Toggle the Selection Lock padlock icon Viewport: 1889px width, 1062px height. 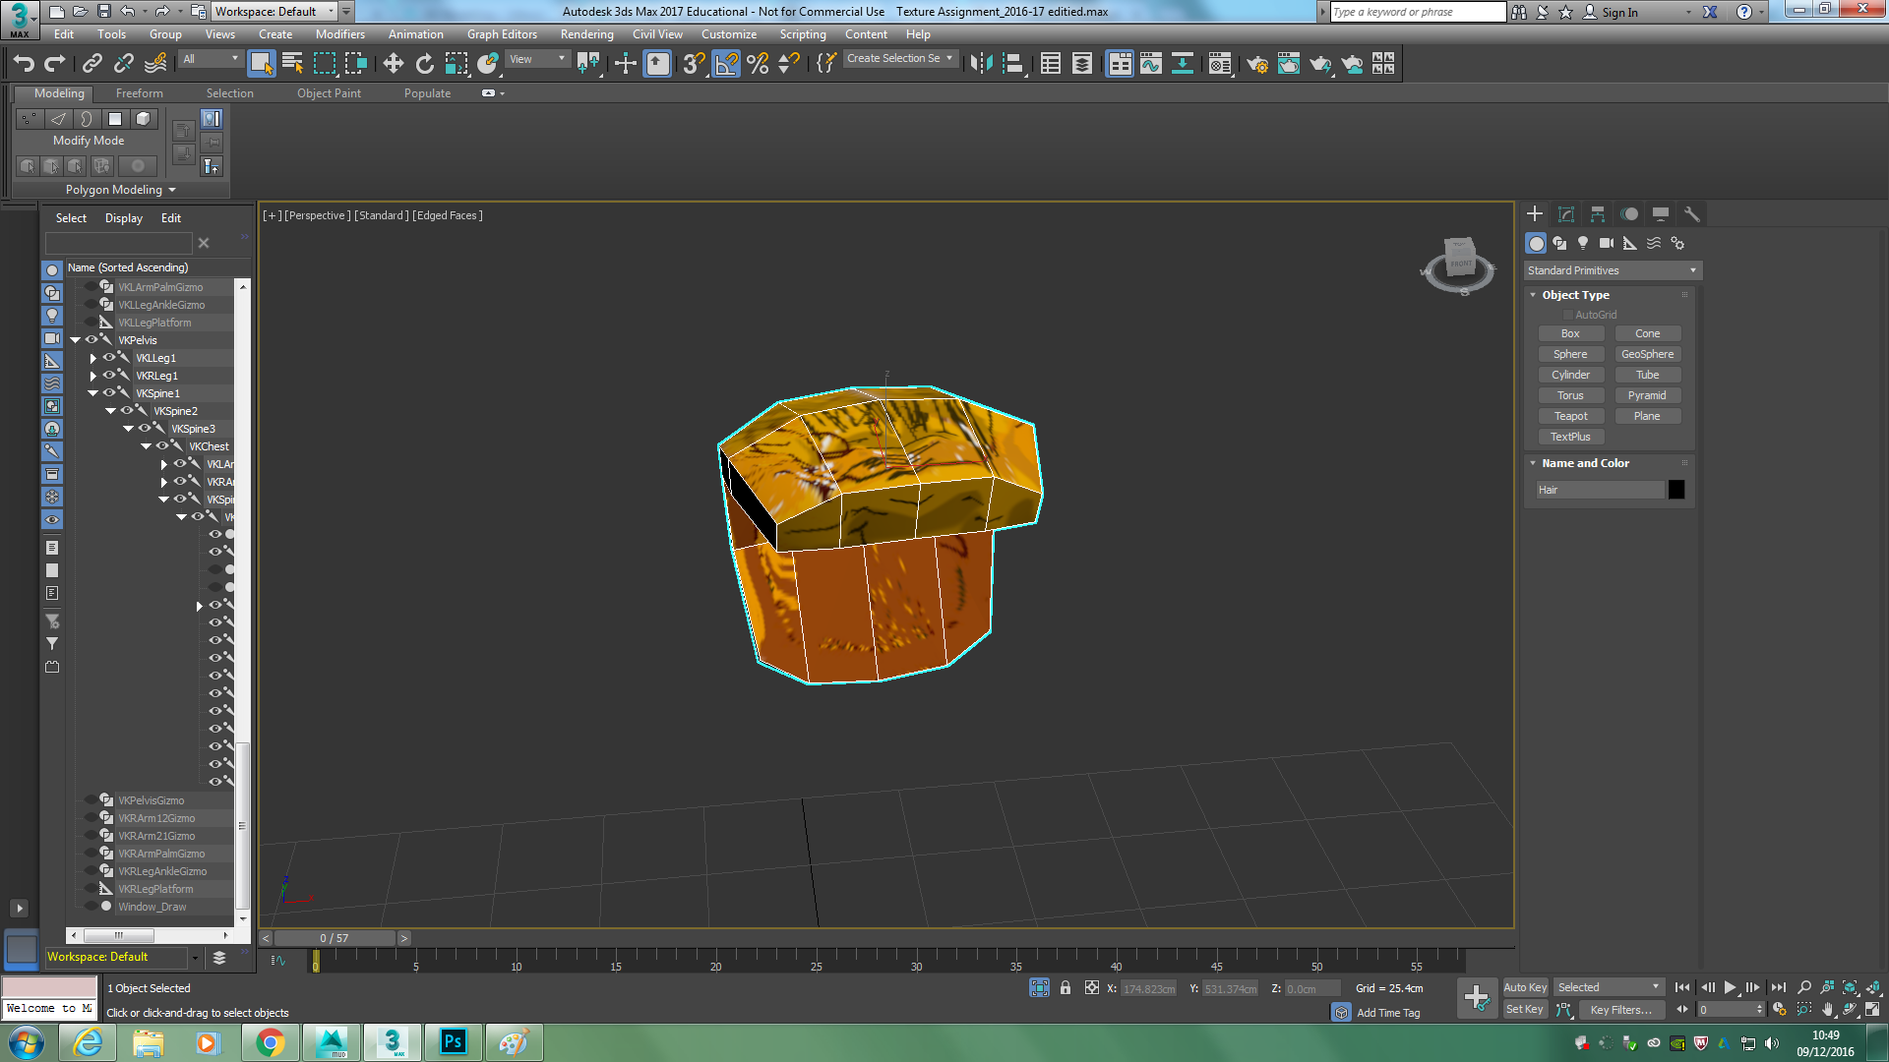pos(1066,988)
